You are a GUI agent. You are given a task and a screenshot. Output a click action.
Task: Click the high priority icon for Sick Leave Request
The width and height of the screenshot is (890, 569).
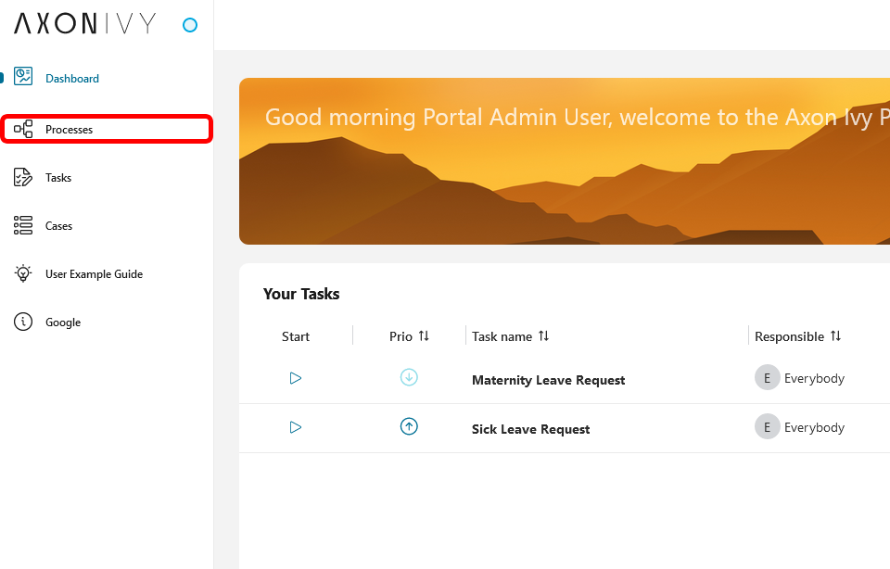click(x=409, y=426)
